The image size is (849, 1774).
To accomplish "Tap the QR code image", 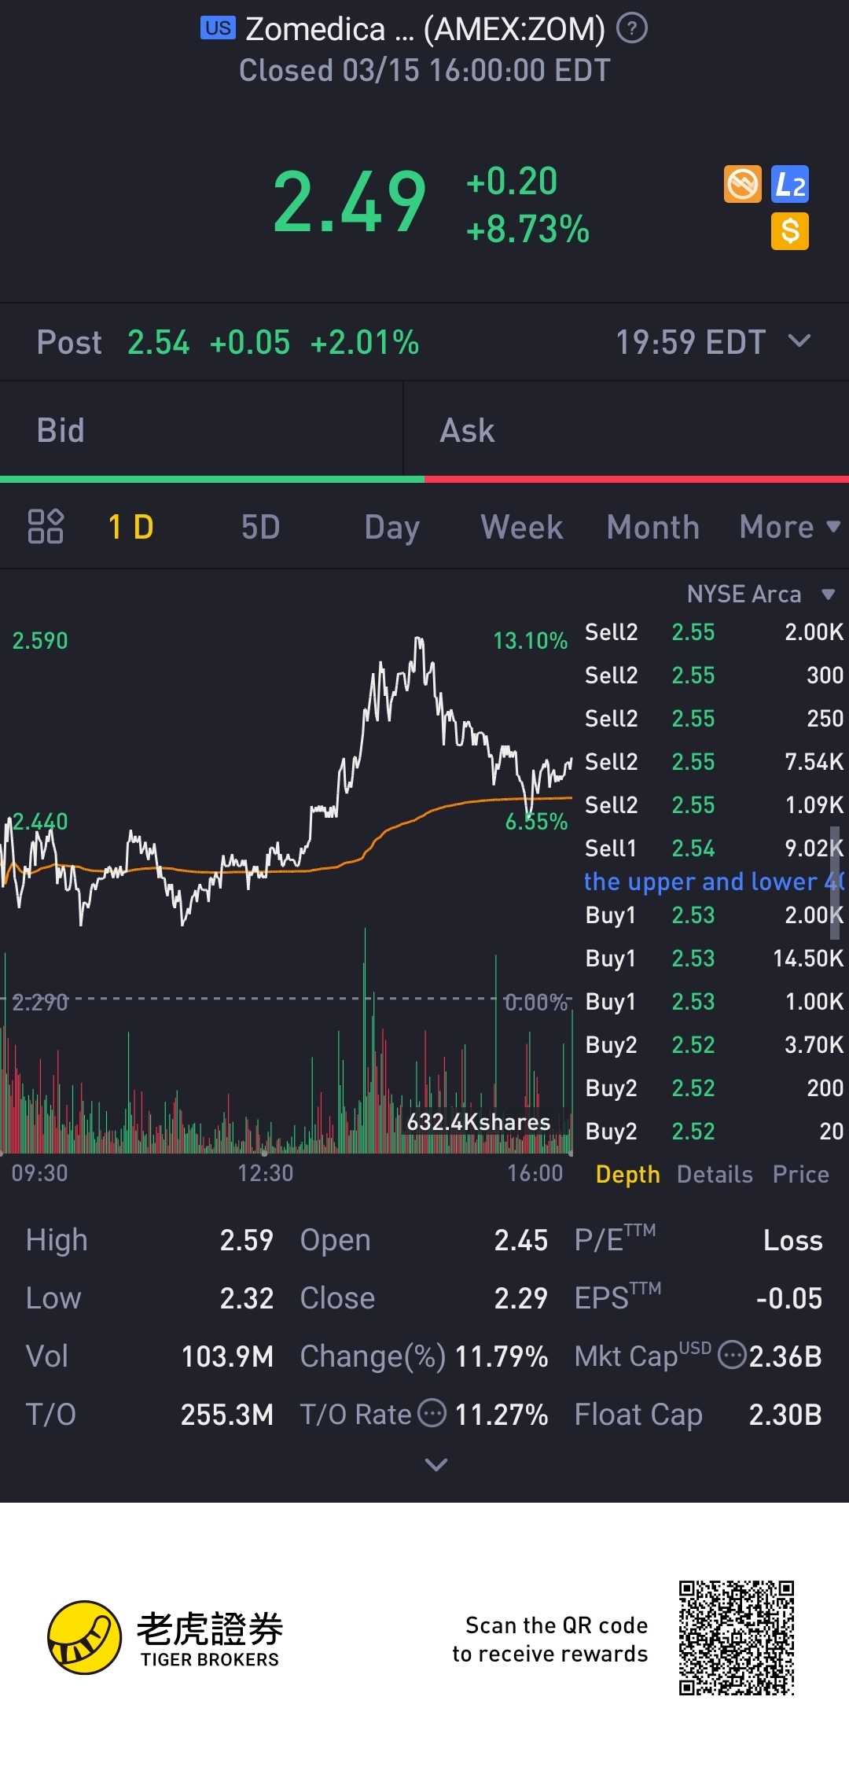I will point(737,1638).
